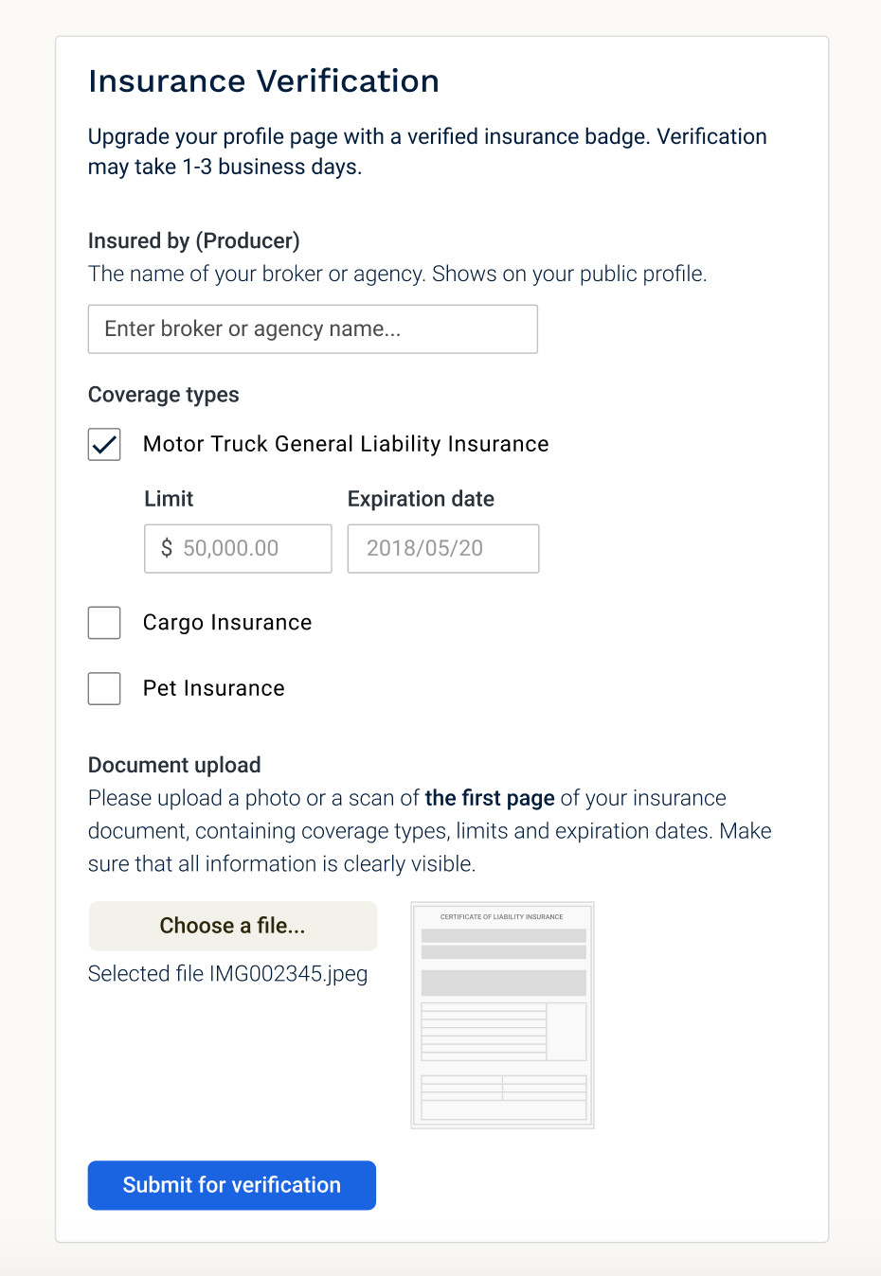
Task: Enable the Cargo Insurance checkbox
Action: click(x=104, y=623)
